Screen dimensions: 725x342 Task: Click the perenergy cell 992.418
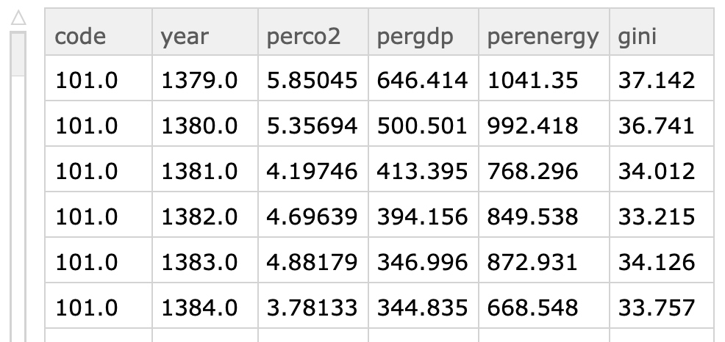544,124
